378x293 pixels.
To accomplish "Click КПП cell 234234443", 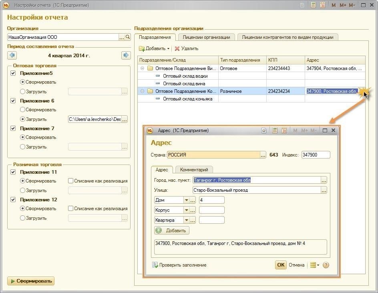I will (x=286, y=68).
